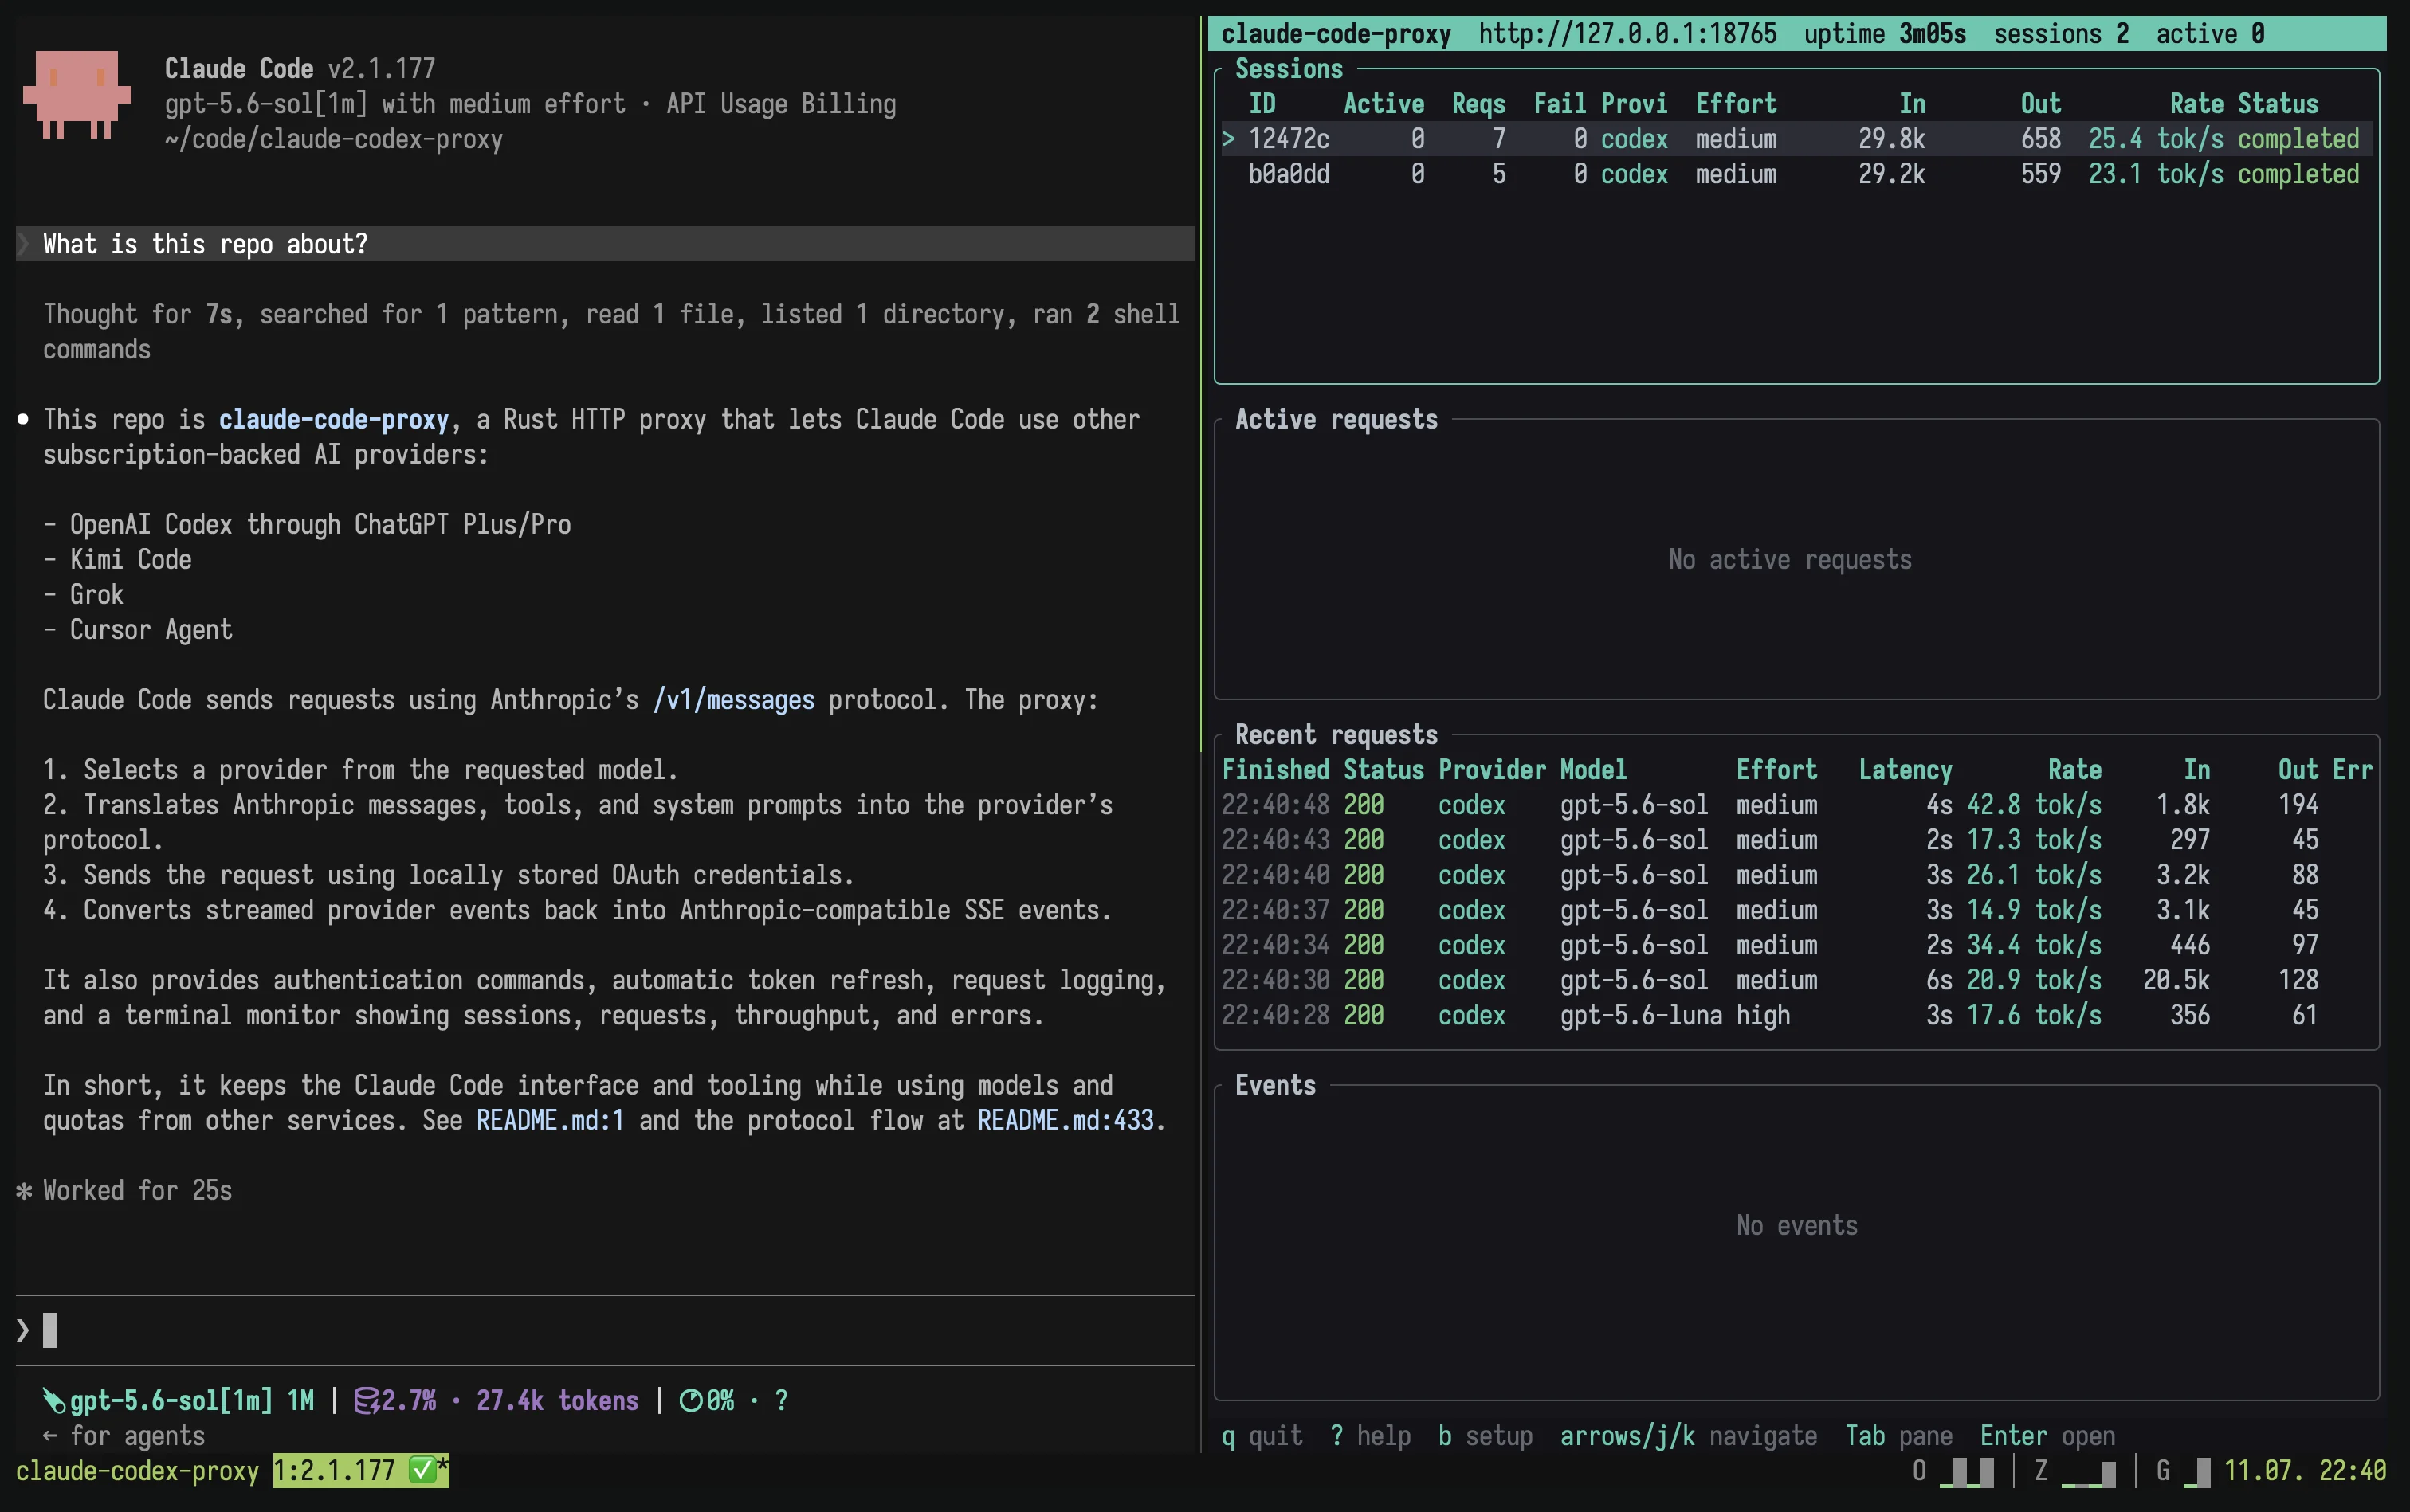
Task: Click the README.md:433 link
Action: (1066, 1120)
